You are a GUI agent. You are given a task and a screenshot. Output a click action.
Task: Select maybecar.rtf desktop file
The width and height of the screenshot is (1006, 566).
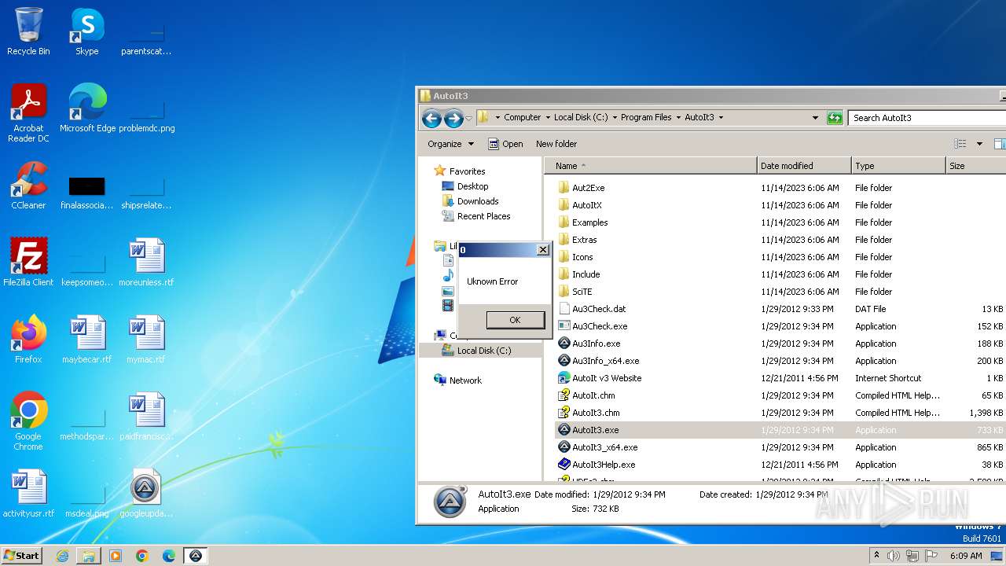(x=87, y=340)
